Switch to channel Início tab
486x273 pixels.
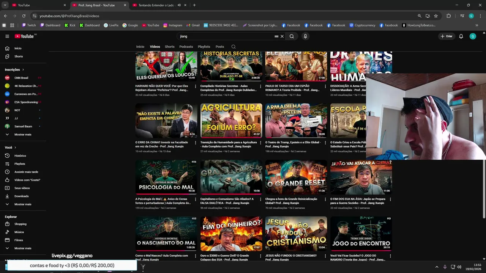140,47
